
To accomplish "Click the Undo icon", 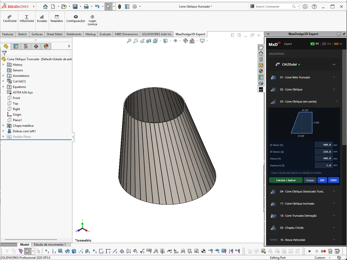I will [x=97, y=7].
